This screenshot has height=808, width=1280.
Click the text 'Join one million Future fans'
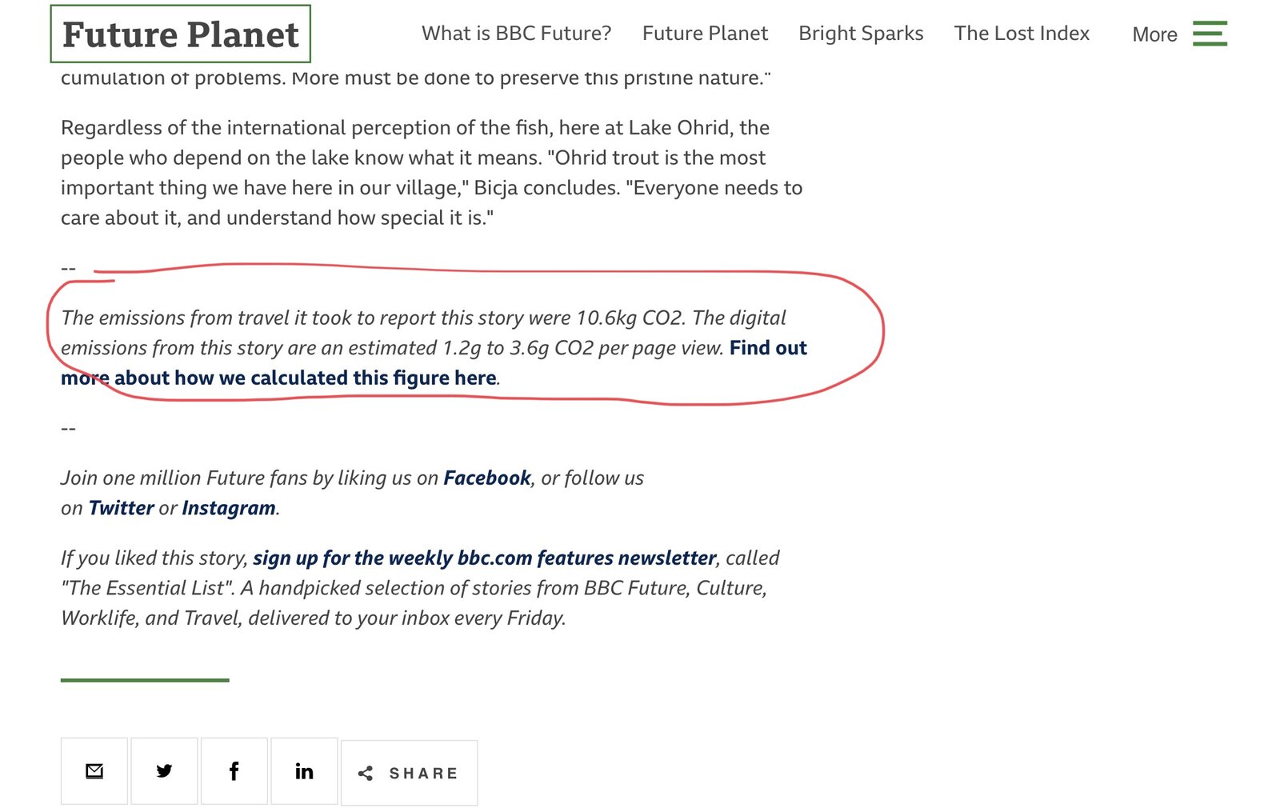184,478
